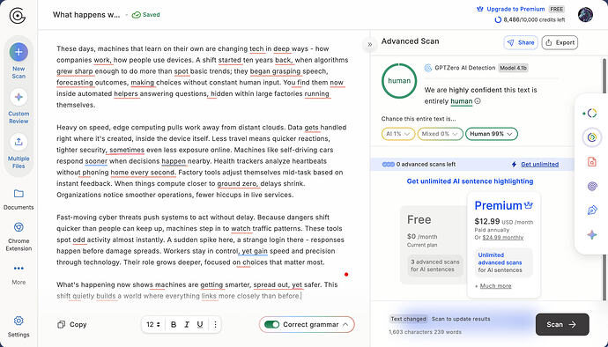608x347 pixels.
Task: Open the Documents folder
Action: tap(19, 199)
